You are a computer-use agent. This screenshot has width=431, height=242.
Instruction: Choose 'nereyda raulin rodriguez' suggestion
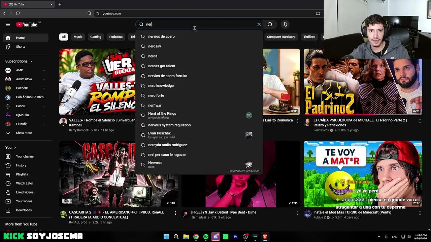tap(199, 145)
